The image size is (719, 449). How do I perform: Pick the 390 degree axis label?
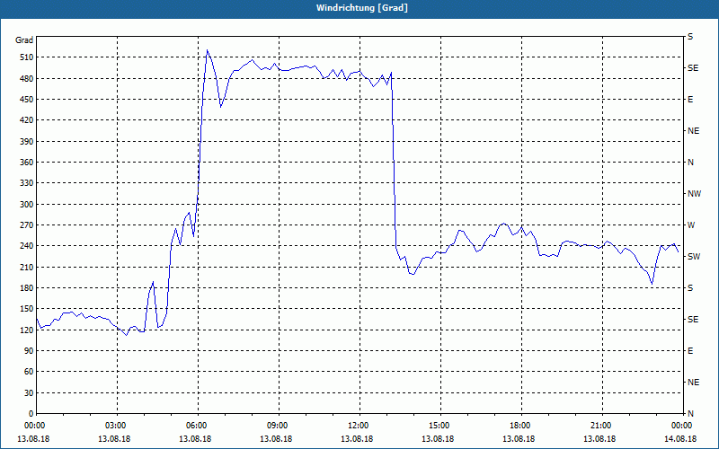point(27,142)
